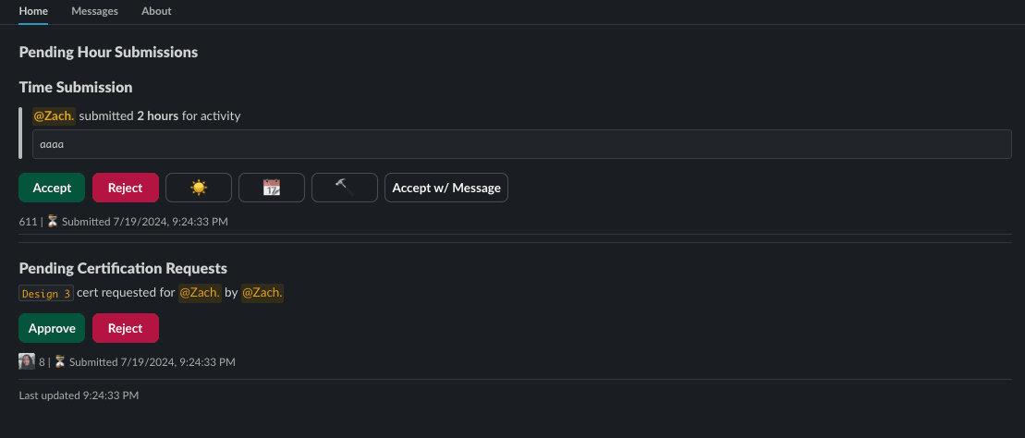Click the sun emoji button
This screenshot has height=438, width=1025.
199,188
